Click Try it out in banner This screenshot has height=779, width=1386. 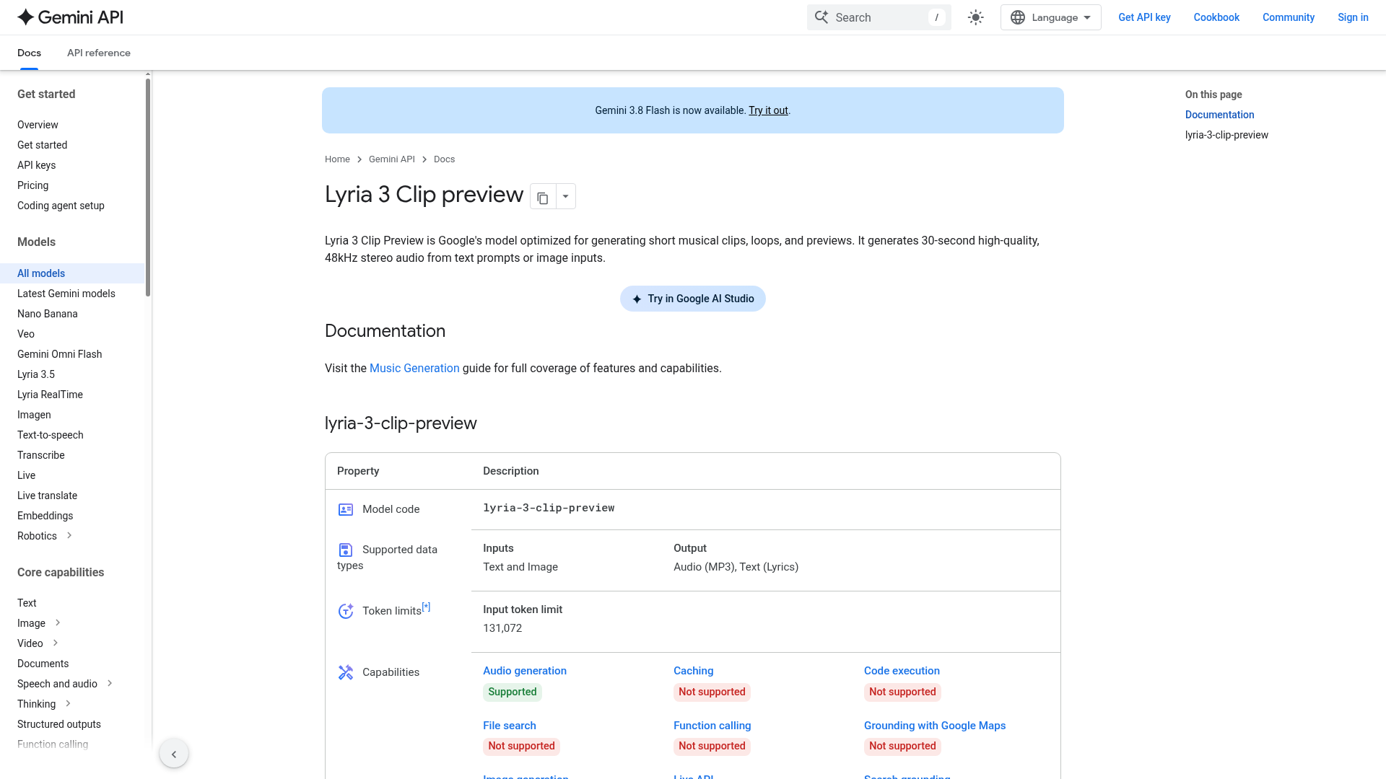[768, 110]
